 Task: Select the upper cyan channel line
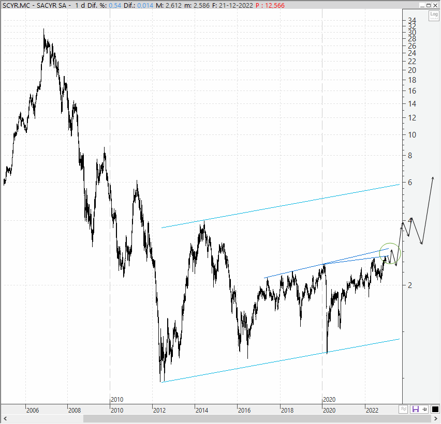[x=281, y=206]
